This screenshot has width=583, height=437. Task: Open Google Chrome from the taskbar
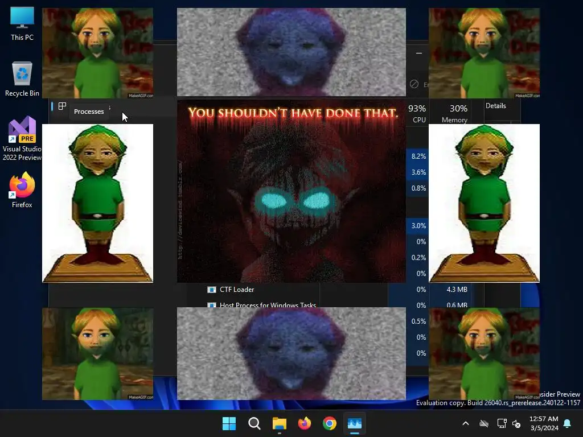(330, 423)
